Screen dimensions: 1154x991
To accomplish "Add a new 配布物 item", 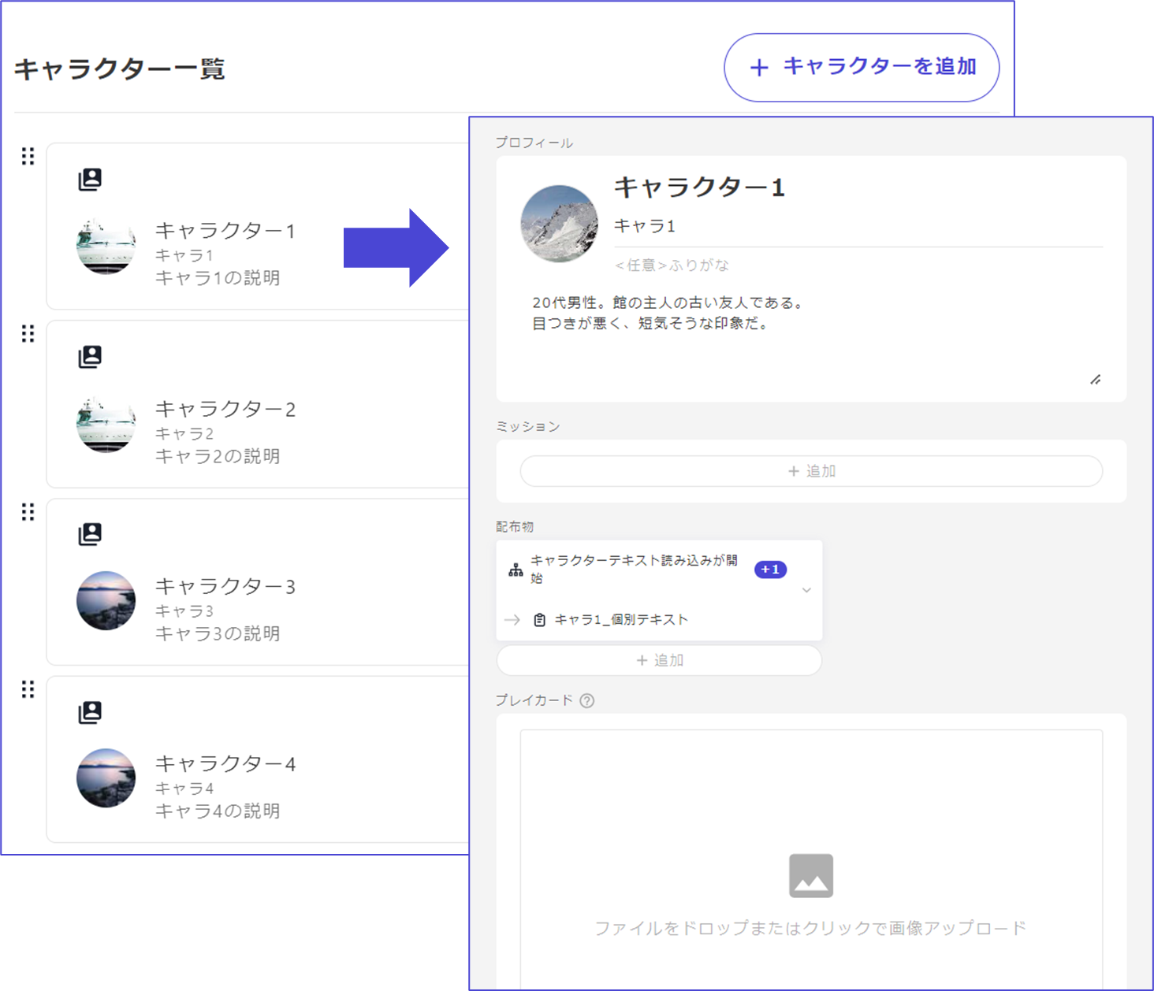I will coord(659,660).
